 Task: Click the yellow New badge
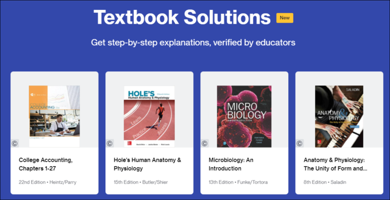coord(285,18)
